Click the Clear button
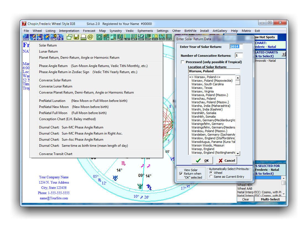 245,199
